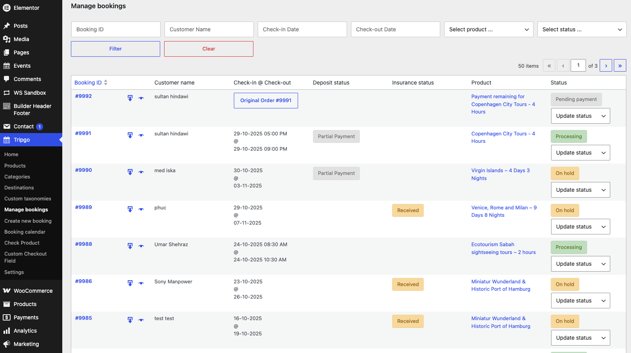This screenshot has height=353, width=631.
Task: Click the current page number box
Action: click(x=579, y=65)
